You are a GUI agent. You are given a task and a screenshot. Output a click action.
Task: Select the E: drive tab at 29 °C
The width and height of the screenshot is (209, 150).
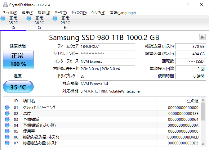pos(65,23)
